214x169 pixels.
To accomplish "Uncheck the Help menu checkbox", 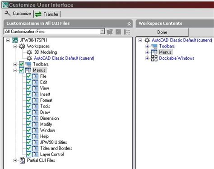I will 28,136.
